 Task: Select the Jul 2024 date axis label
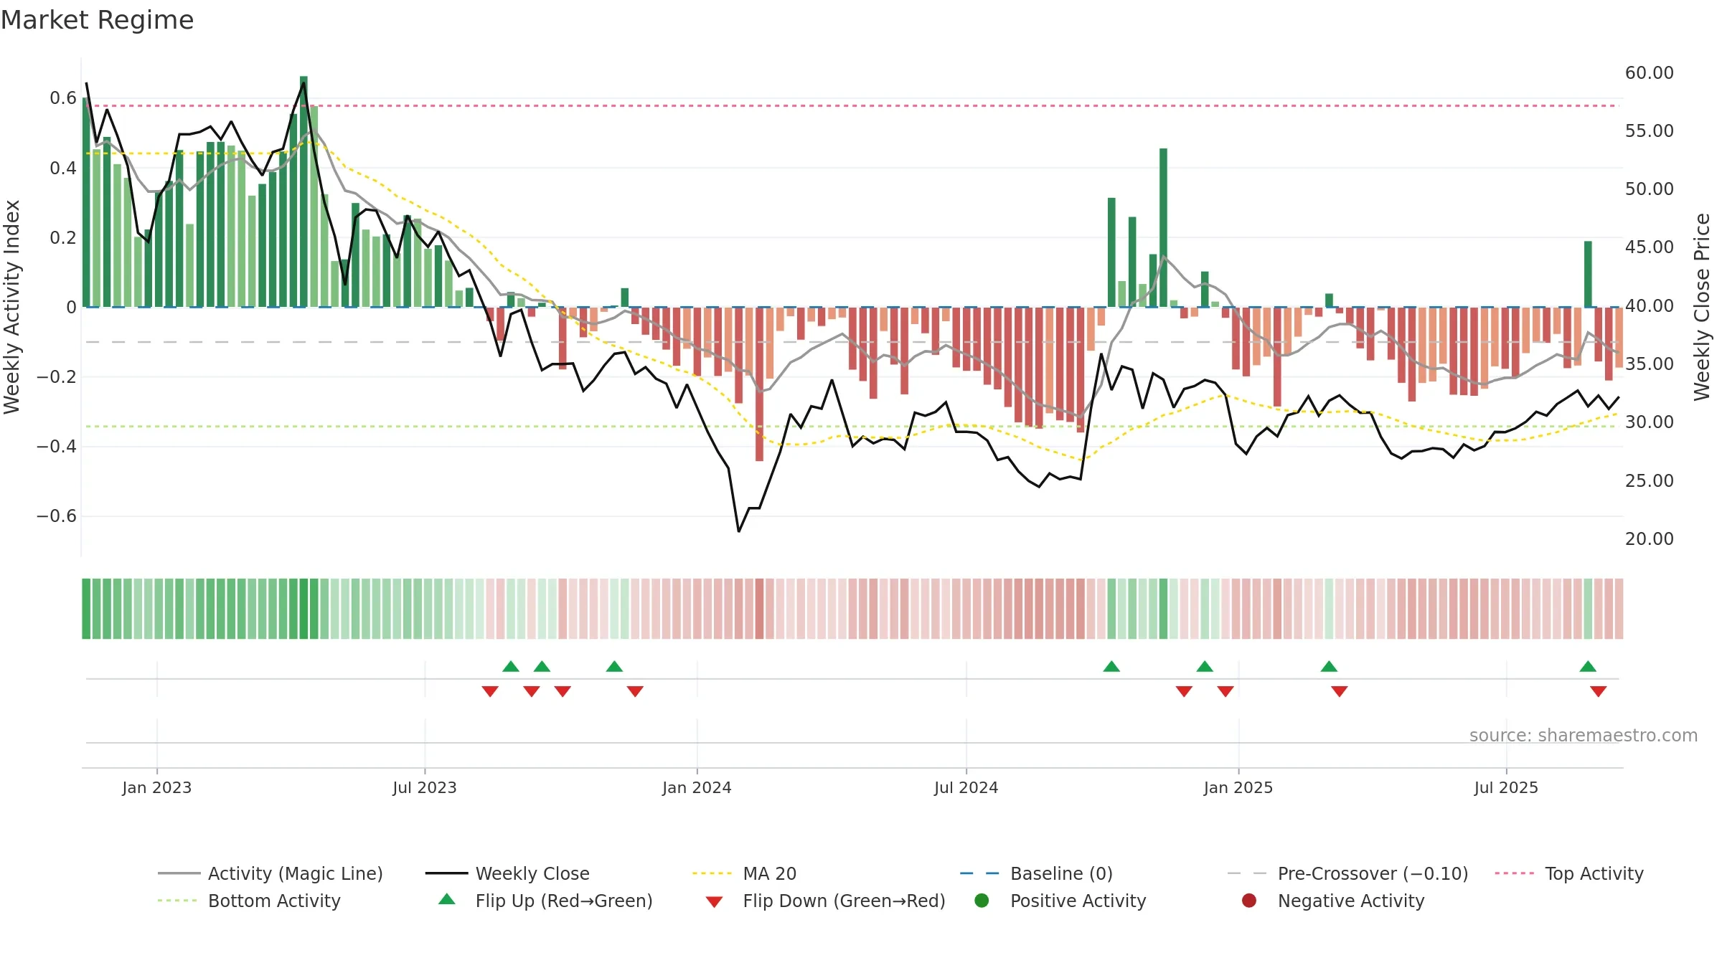pyautogui.click(x=966, y=787)
